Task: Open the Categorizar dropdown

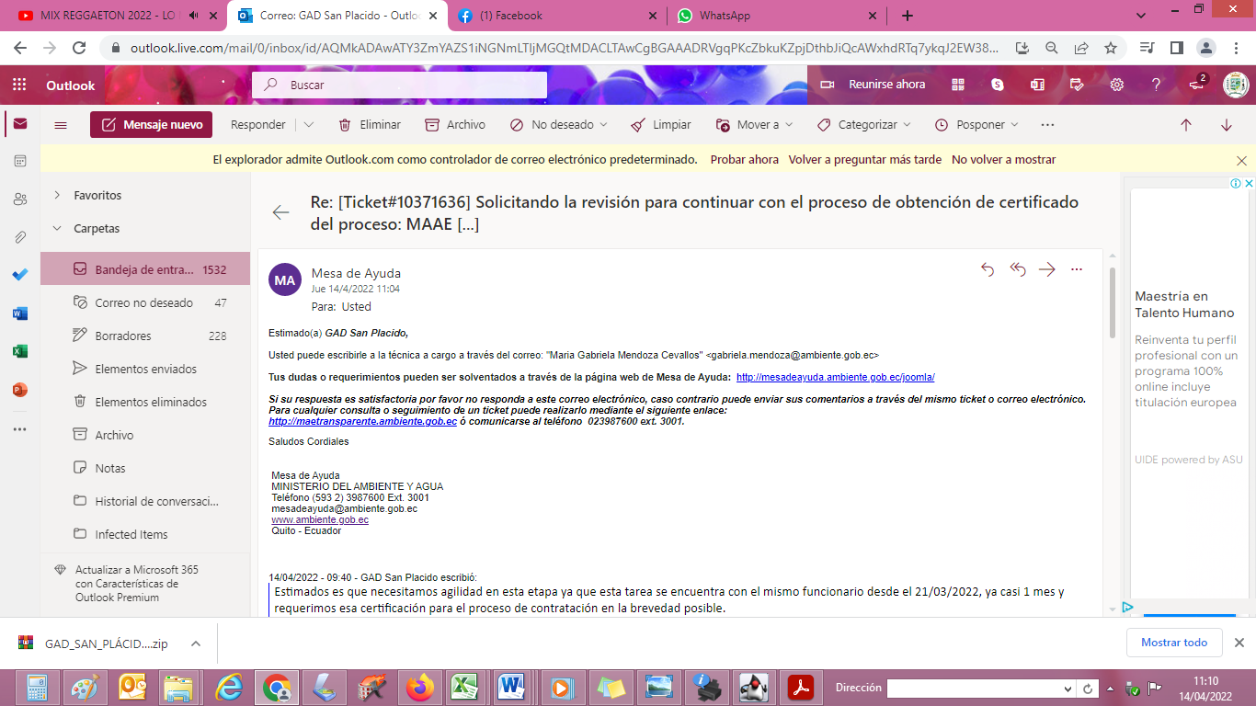Action: (x=862, y=125)
